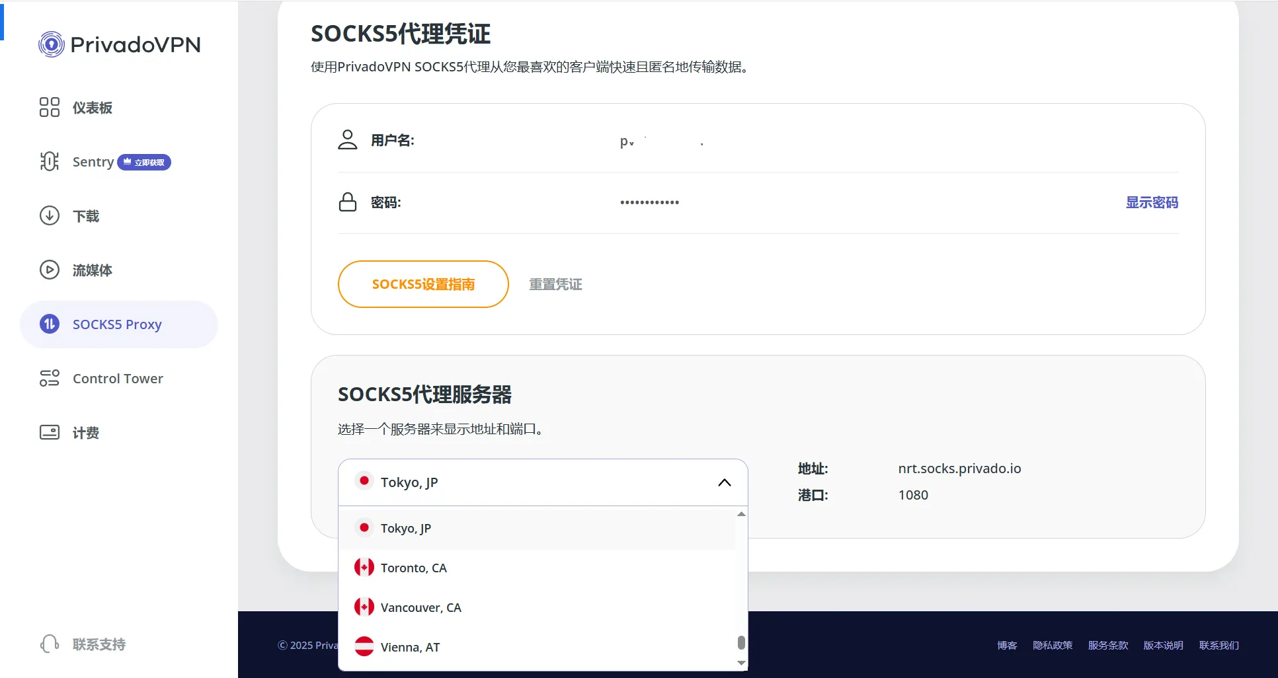Open the 版本说明 footer link

[x=1164, y=645]
